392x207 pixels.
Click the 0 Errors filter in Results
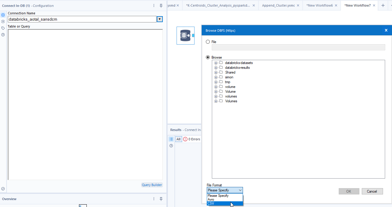click(191, 139)
